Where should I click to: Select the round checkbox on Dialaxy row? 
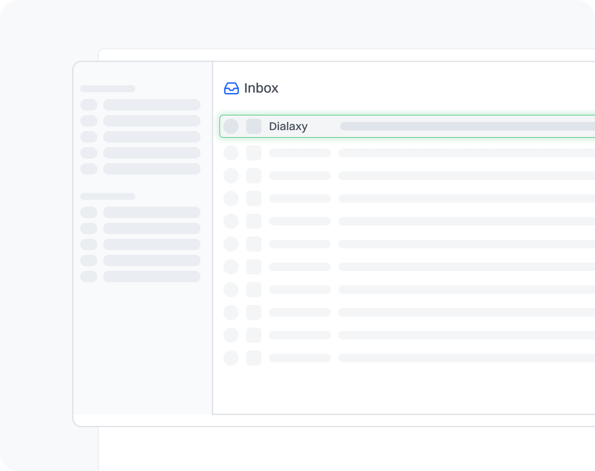click(231, 126)
